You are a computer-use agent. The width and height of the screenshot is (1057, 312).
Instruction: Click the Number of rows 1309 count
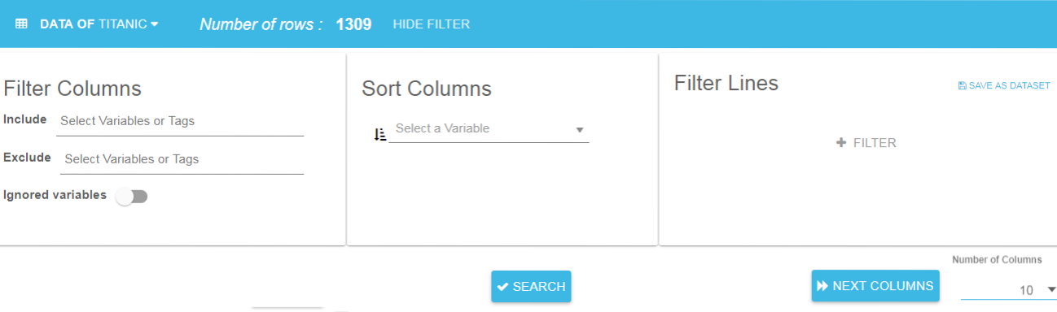354,24
